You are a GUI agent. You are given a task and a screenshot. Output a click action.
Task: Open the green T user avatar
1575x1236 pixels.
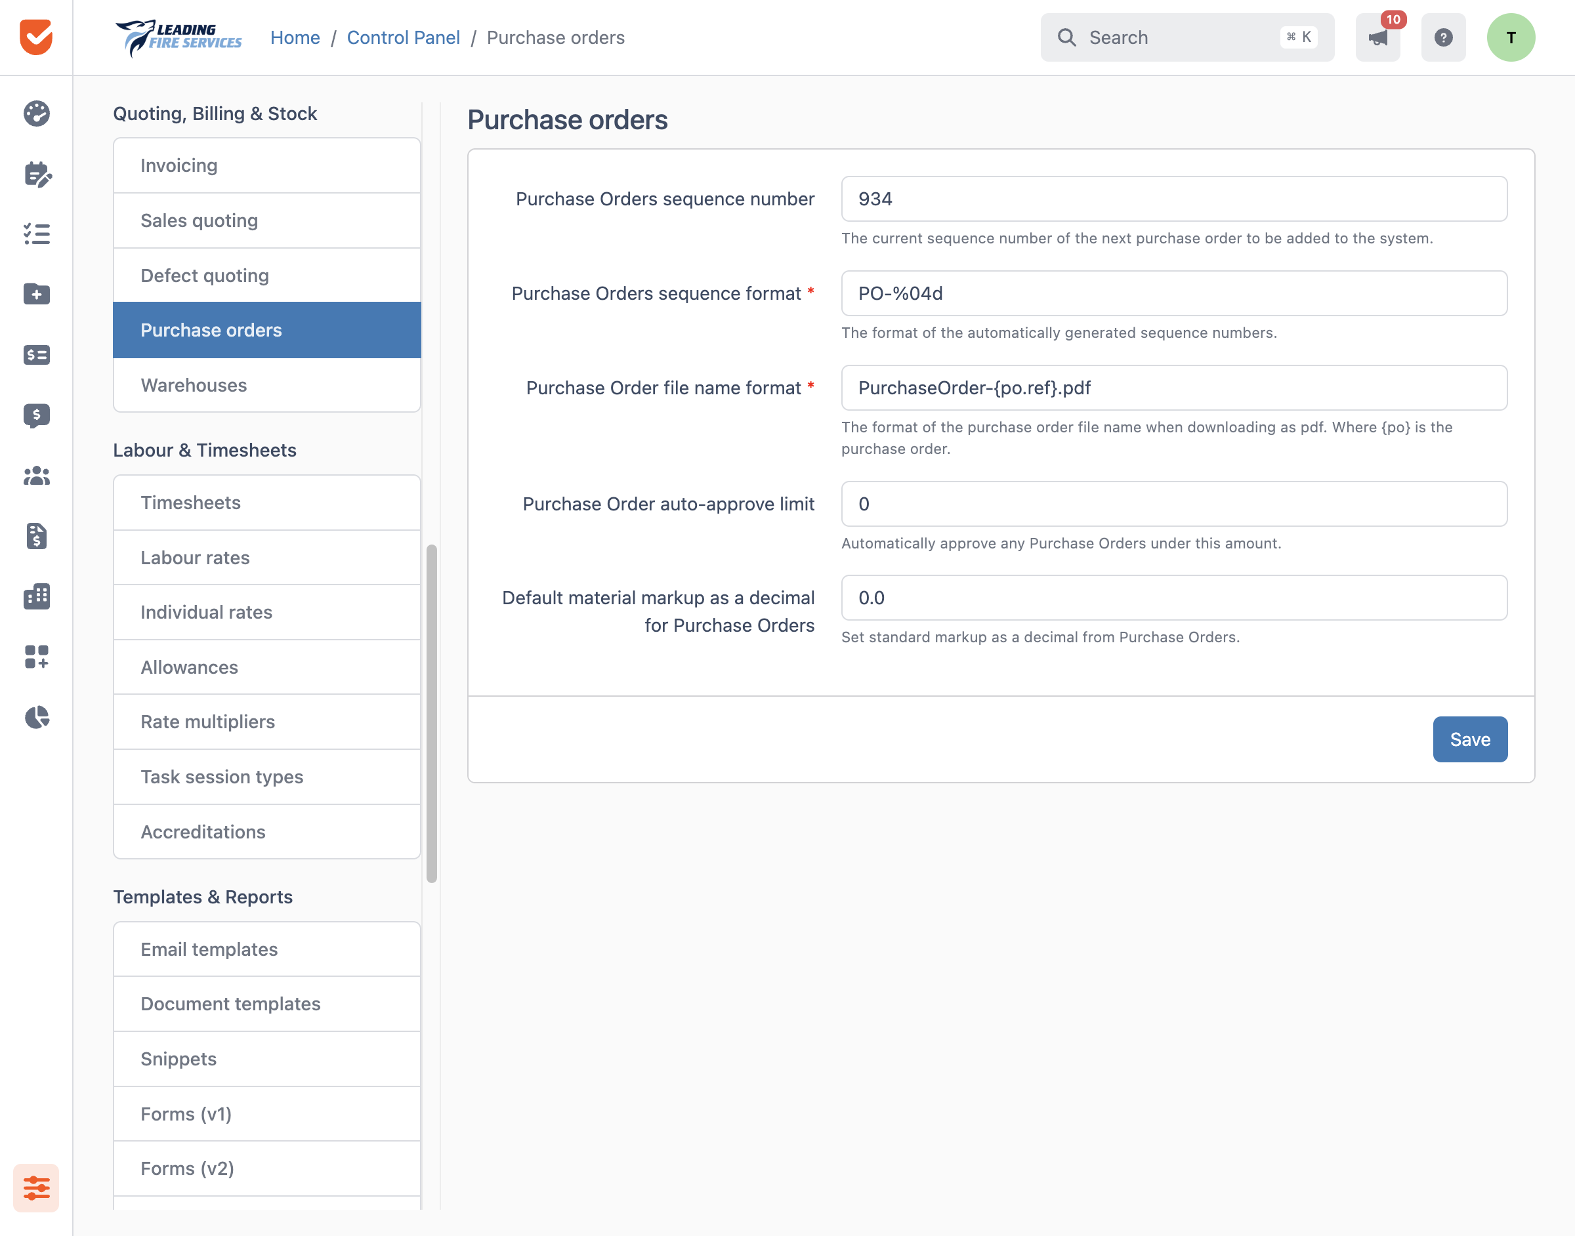tap(1511, 37)
